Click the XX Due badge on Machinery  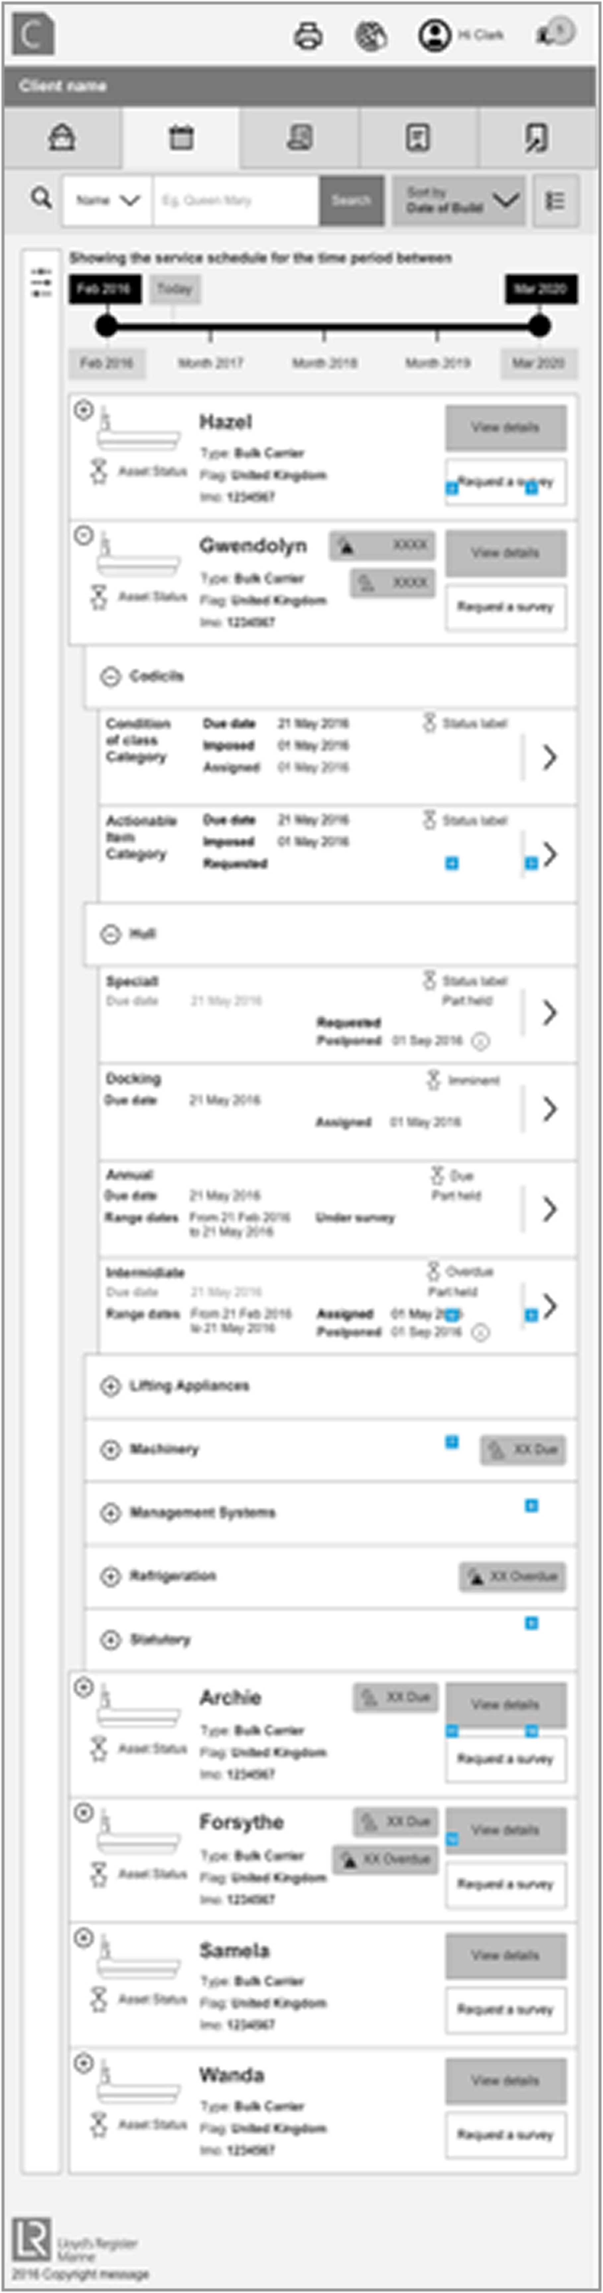(523, 1450)
